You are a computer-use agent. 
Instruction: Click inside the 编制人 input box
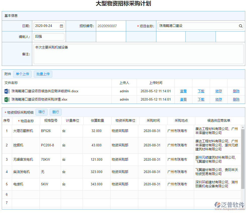(49, 36)
